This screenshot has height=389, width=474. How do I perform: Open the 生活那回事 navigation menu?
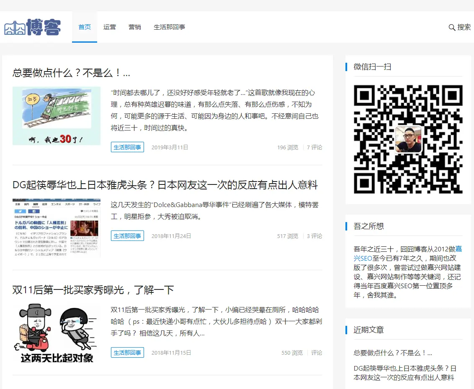coord(169,27)
